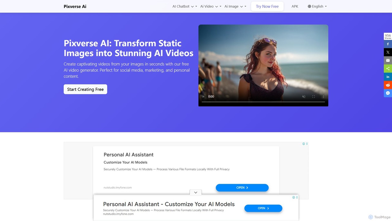
Task: Share on LinkedIn sidebar icon
Action: click(388, 77)
